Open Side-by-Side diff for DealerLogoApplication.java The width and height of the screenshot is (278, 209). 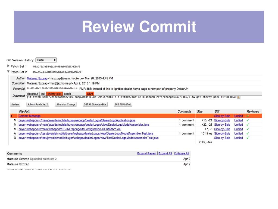click(x=222, y=120)
